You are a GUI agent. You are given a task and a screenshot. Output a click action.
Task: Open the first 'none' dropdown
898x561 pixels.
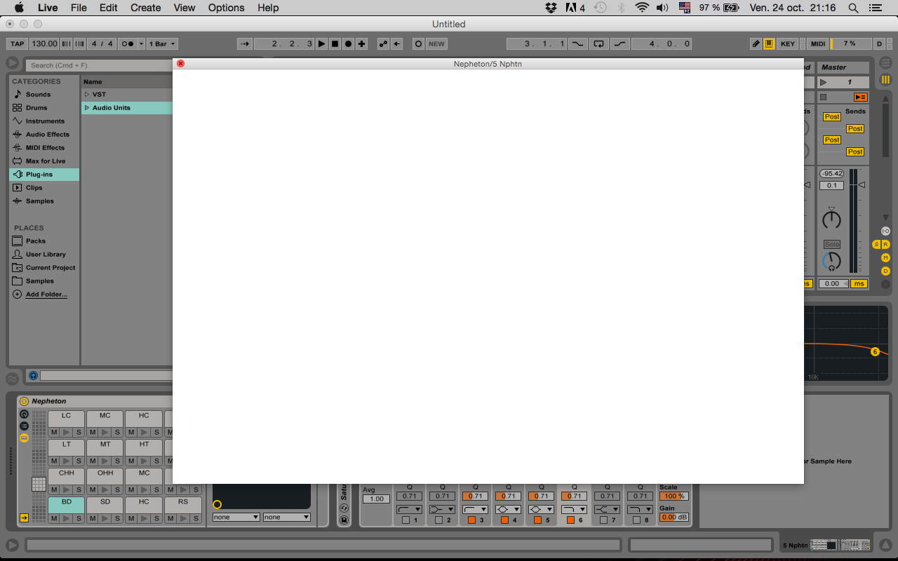tap(236, 518)
